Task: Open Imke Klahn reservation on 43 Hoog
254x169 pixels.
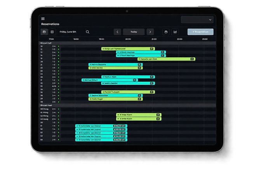Action: (x=139, y=119)
